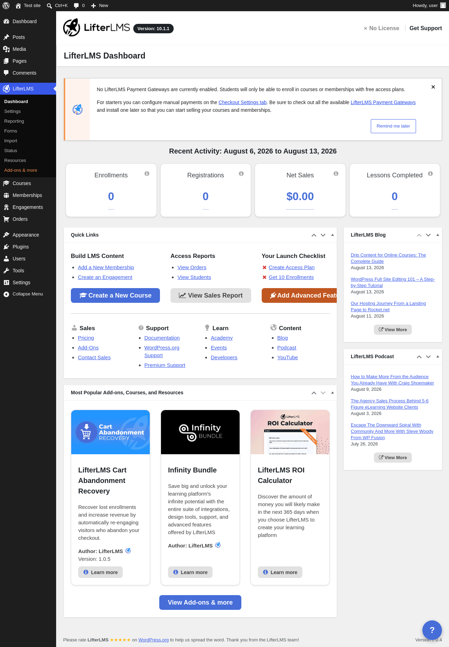Click the Add Advanced Features button
The image size is (449, 647).
pyautogui.click(x=299, y=295)
